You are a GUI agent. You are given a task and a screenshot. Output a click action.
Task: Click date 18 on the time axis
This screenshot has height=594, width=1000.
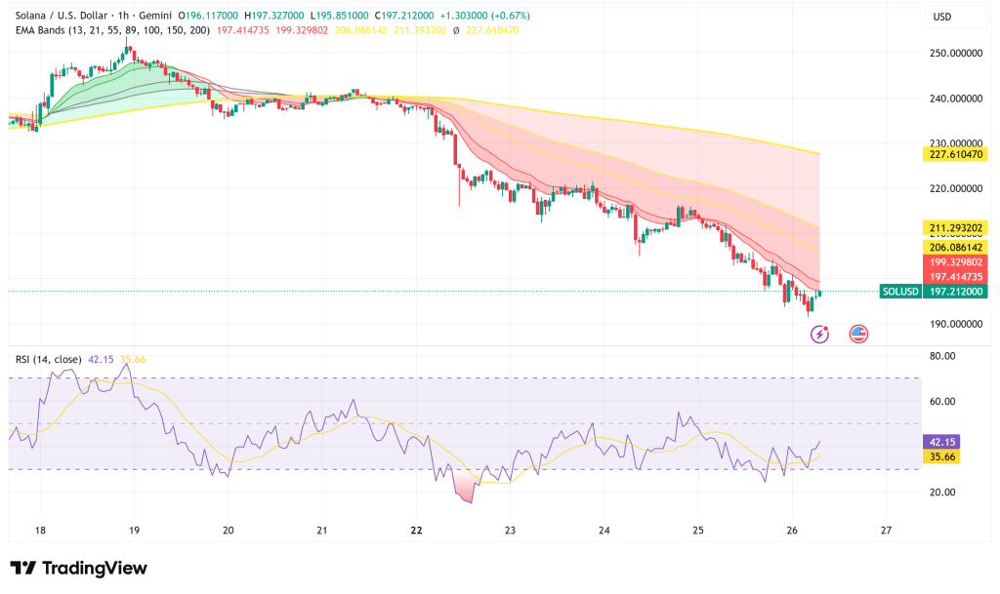pos(40,531)
